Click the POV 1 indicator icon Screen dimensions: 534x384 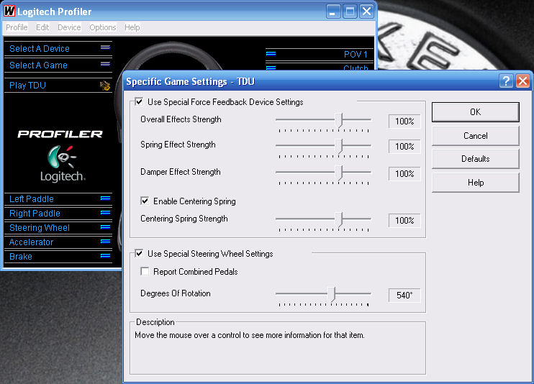[271, 54]
